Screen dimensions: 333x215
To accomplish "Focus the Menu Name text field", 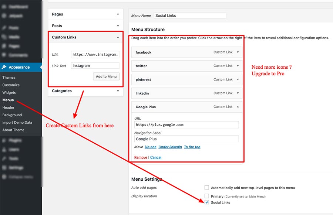I will [189, 16].
